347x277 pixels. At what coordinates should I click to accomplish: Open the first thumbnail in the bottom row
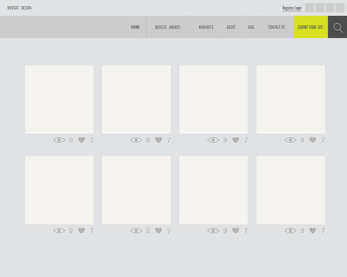(59, 190)
